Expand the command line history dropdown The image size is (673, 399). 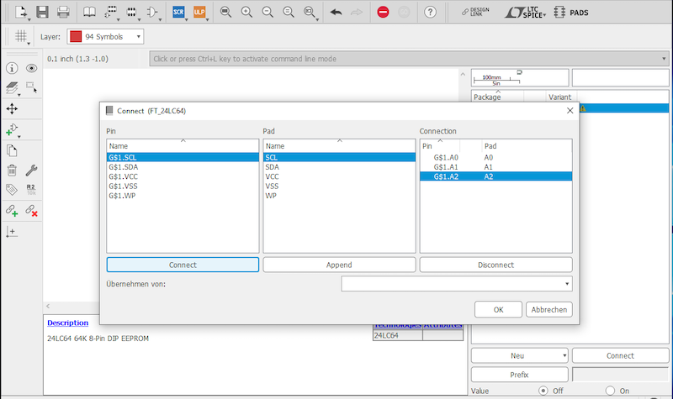coord(664,59)
